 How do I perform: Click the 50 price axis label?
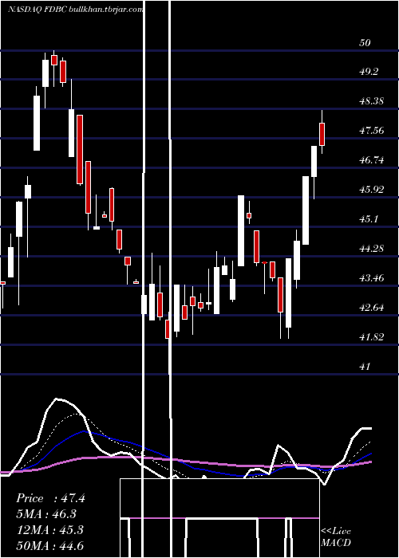pyautogui.click(x=365, y=43)
